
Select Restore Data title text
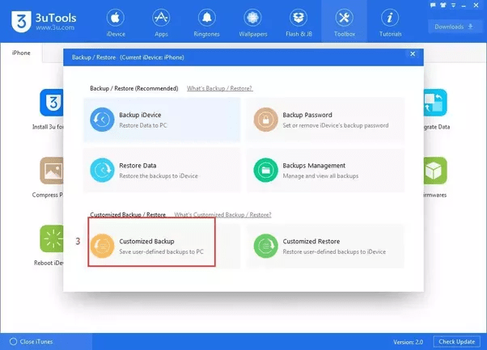138,166
